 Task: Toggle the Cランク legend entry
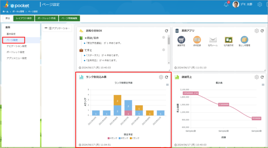coord(134,138)
